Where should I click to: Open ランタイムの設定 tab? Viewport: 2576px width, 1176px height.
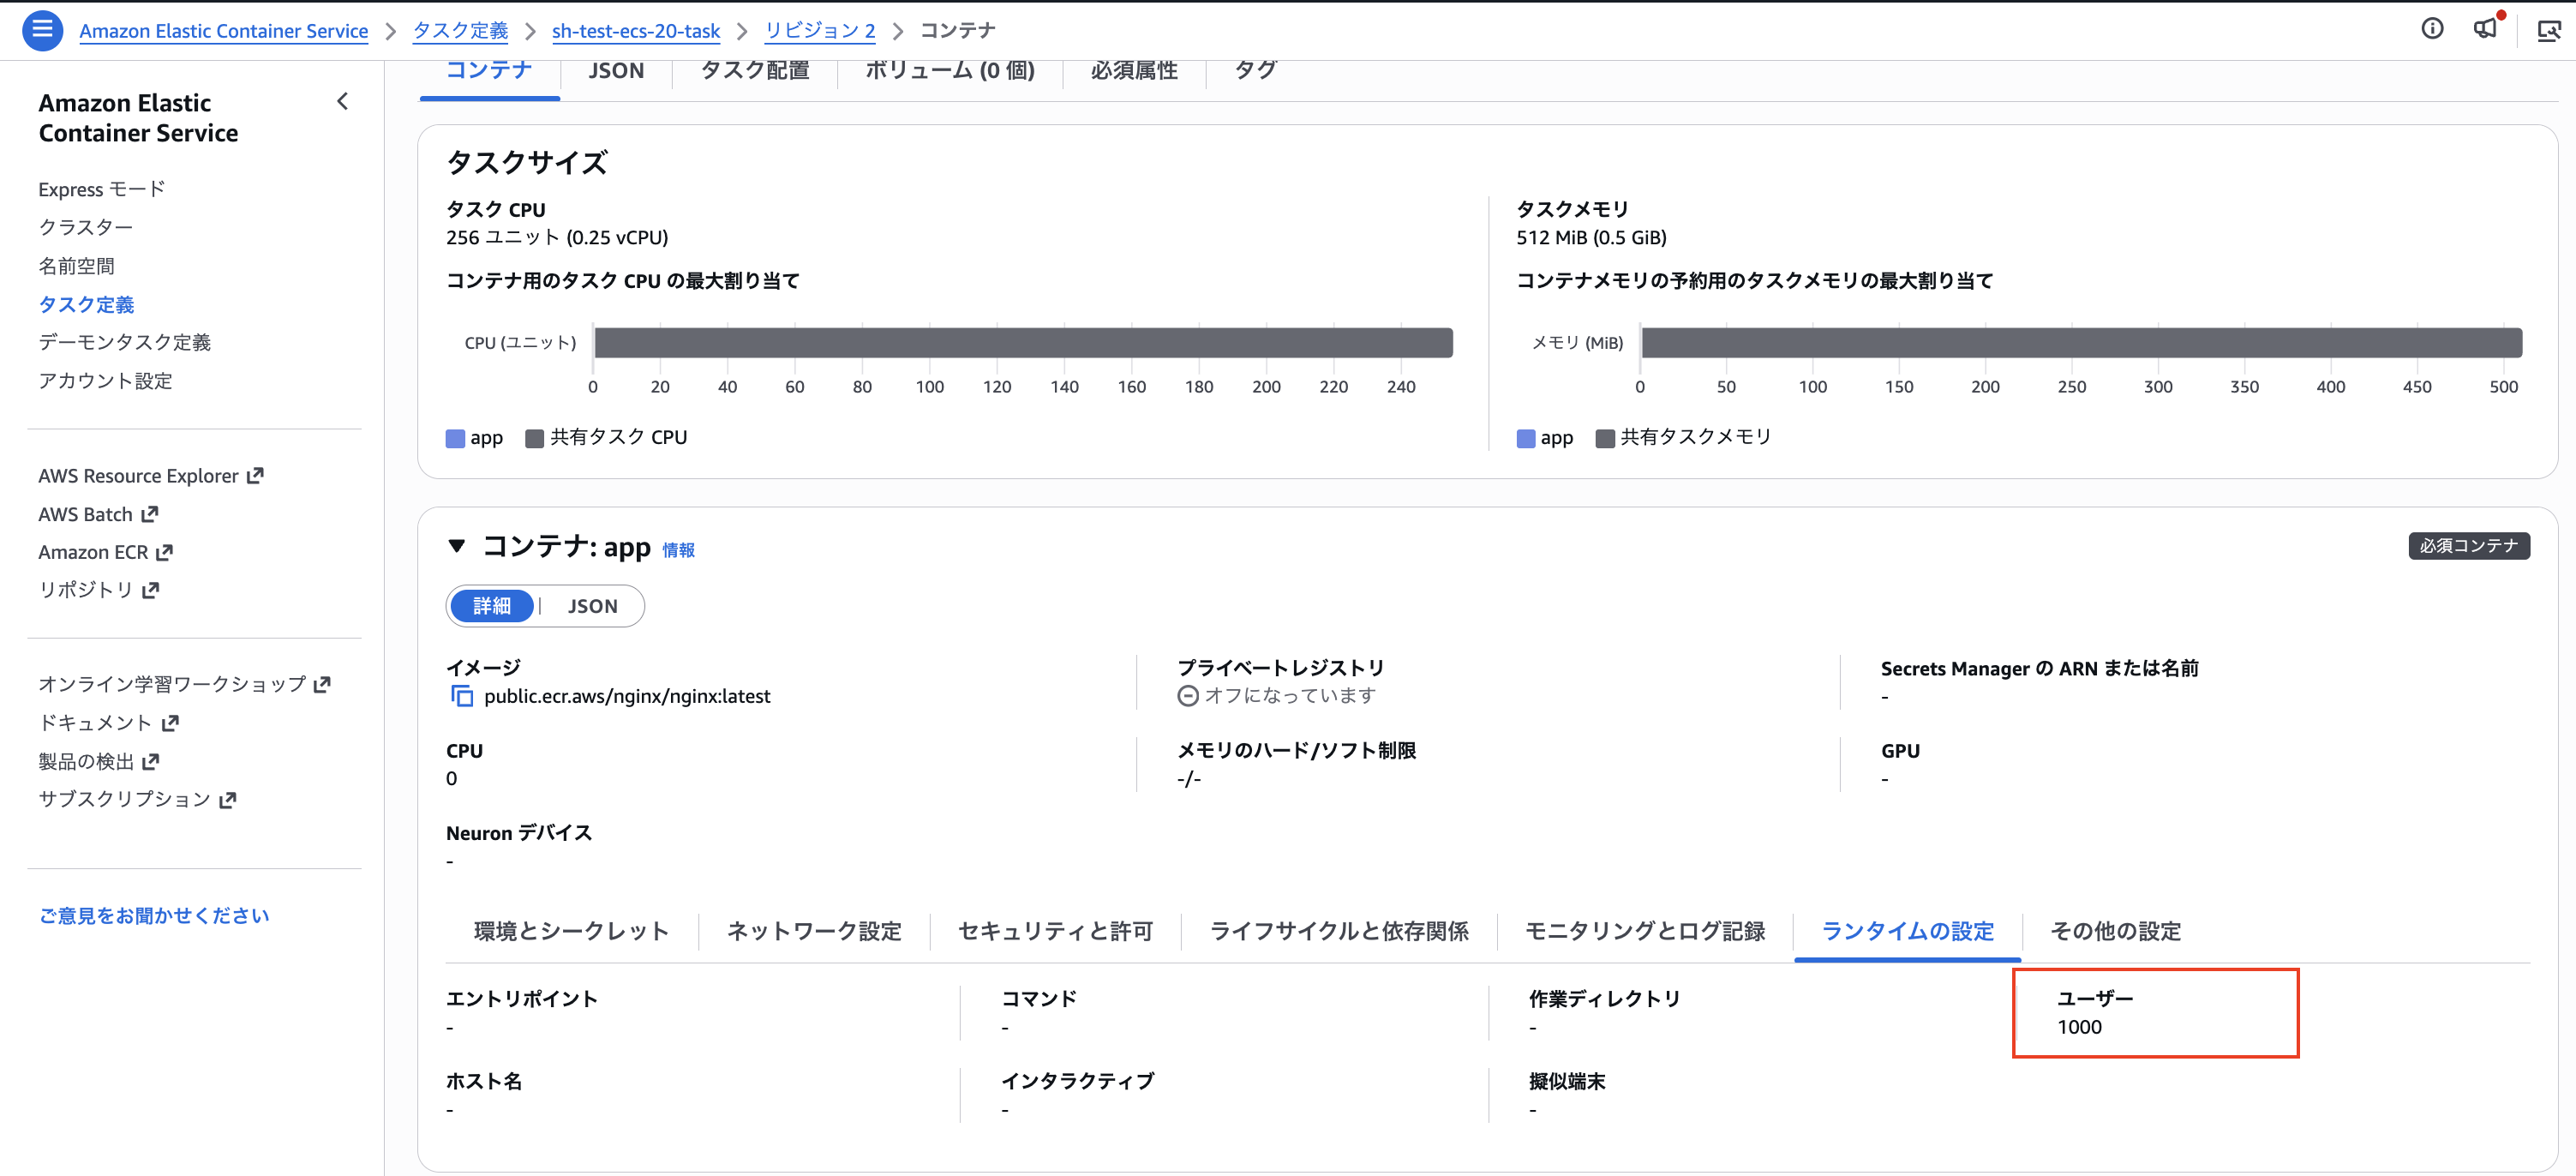coord(1908,931)
